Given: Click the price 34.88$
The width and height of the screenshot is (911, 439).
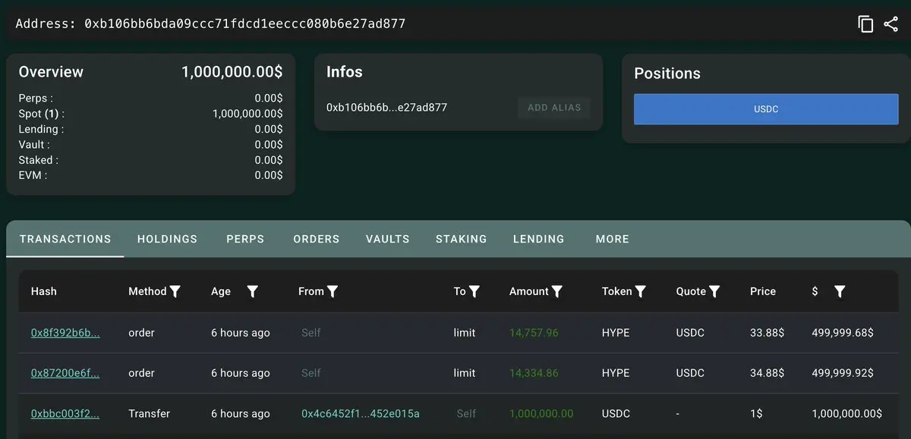Looking at the screenshot, I should [766, 373].
